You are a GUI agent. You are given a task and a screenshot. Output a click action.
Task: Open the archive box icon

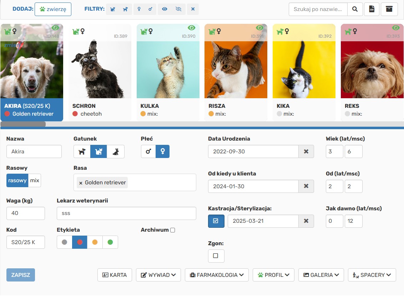pyautogui.click(x=389, y=9)
